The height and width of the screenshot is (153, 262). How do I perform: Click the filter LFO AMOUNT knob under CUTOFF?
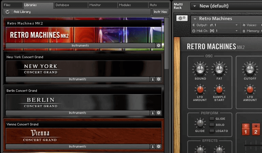coord(250,90)
